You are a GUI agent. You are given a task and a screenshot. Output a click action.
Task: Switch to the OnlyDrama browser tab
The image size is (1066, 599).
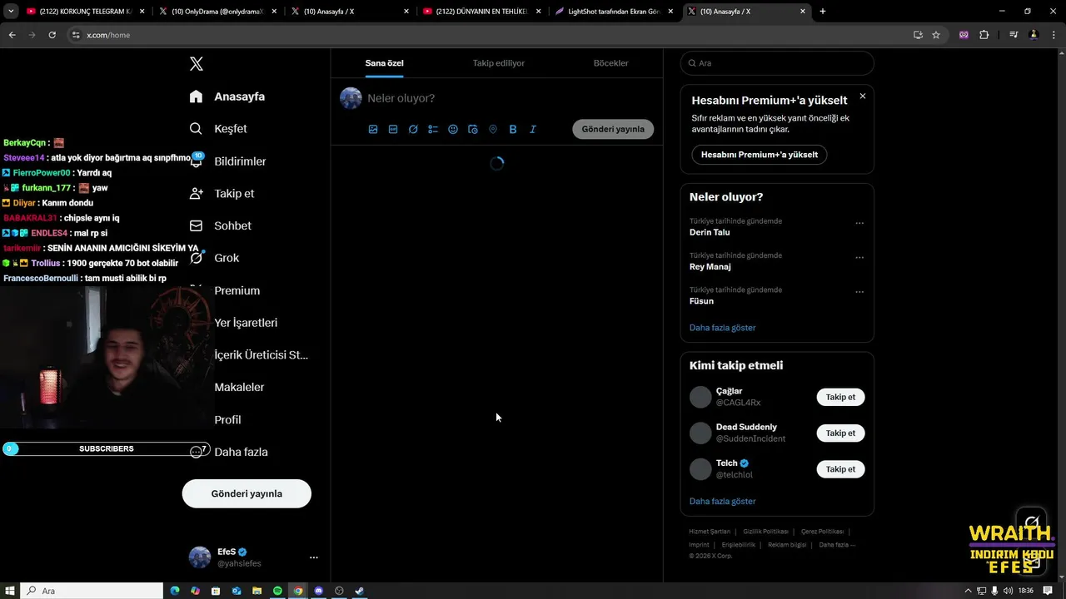(x=217, y=12)
